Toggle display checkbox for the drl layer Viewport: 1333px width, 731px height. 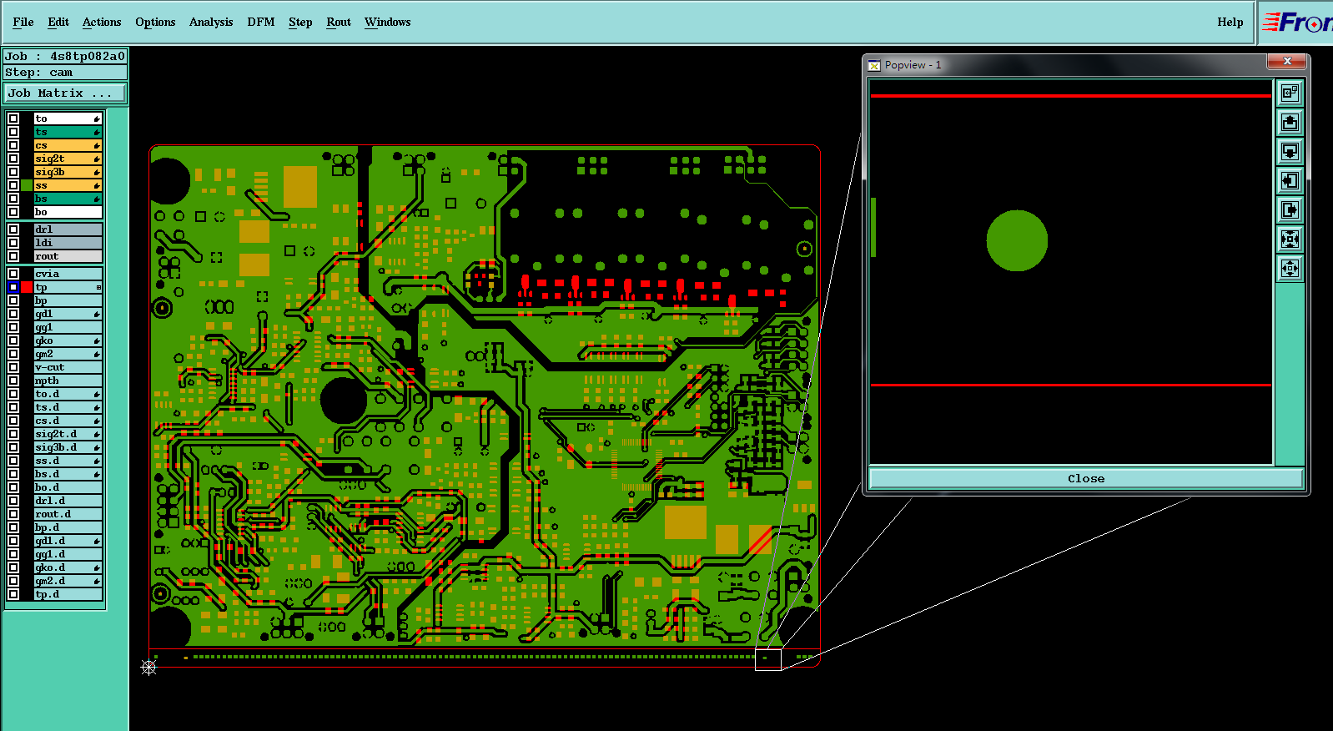click(13, 229)
